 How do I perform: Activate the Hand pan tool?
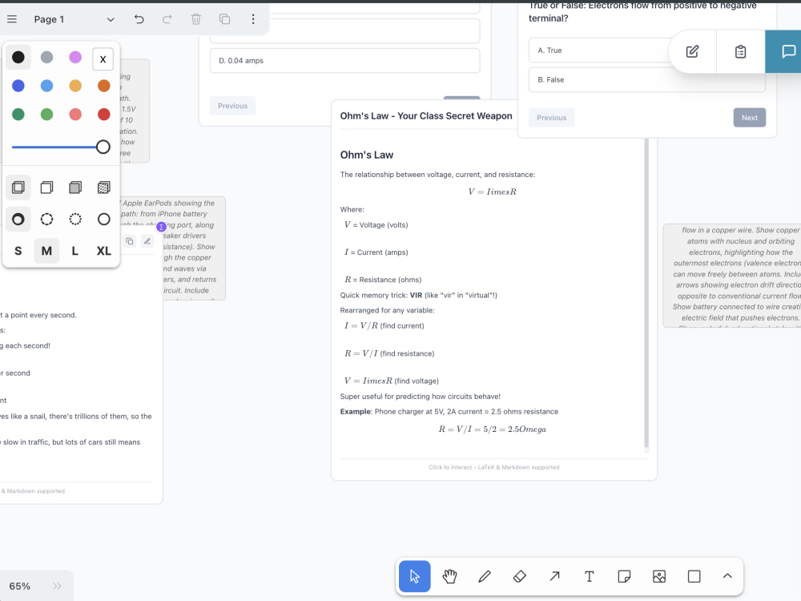(449, 576)
